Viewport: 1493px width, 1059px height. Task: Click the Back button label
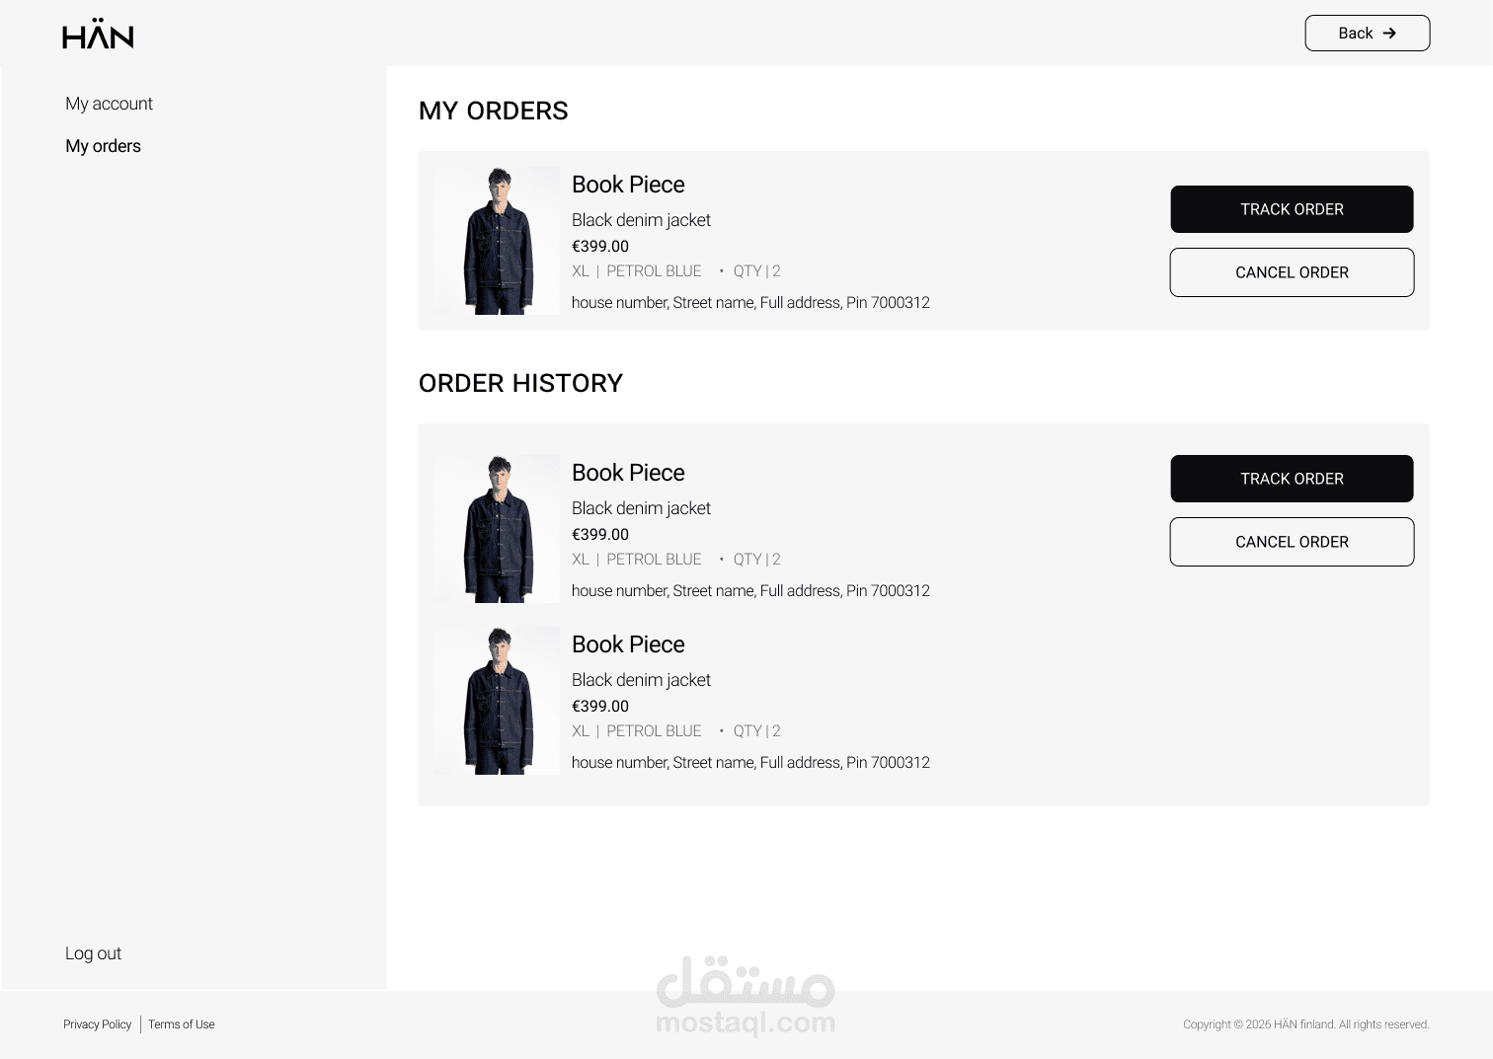1355,34
